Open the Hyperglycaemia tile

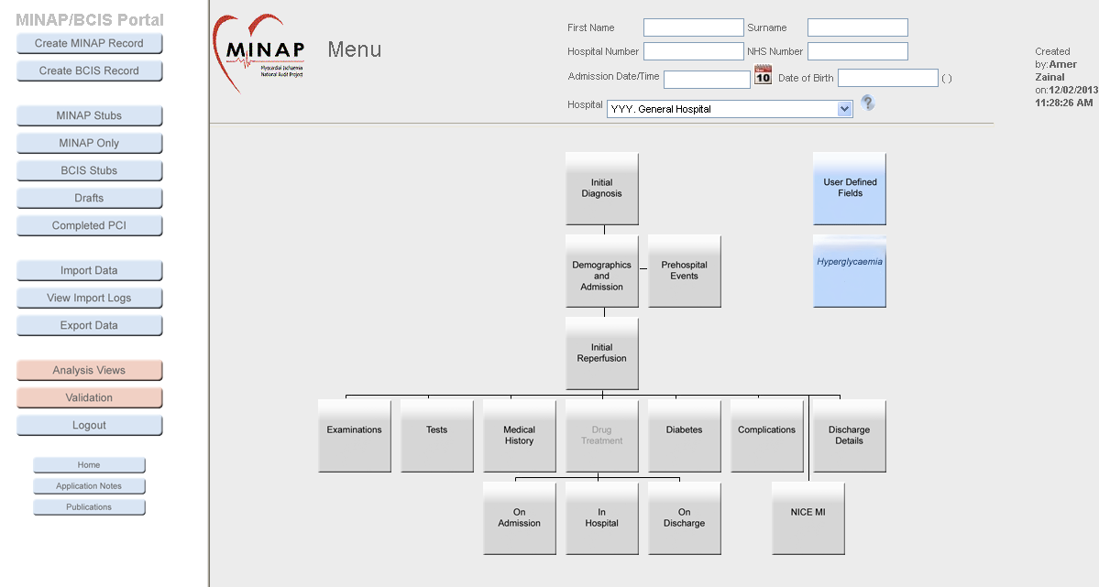coord(849,271)
